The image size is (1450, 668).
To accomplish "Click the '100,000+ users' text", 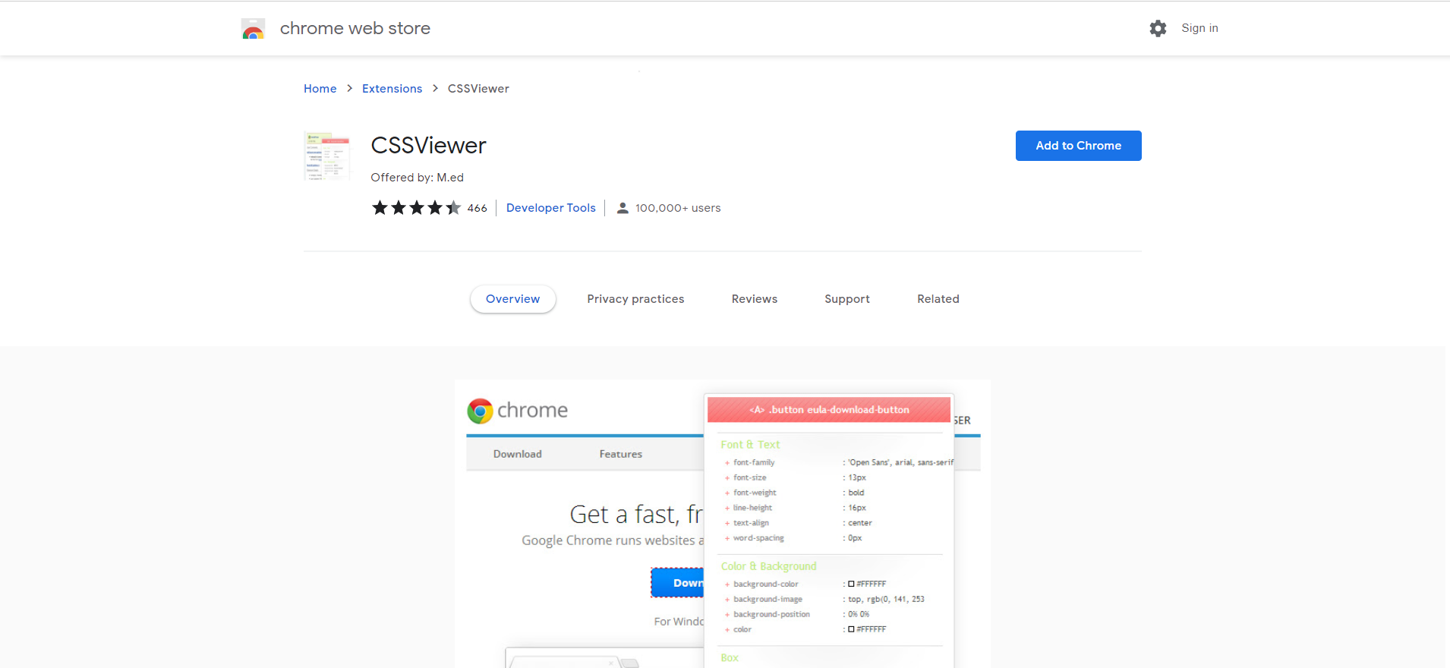I will [x=678, y=208].
